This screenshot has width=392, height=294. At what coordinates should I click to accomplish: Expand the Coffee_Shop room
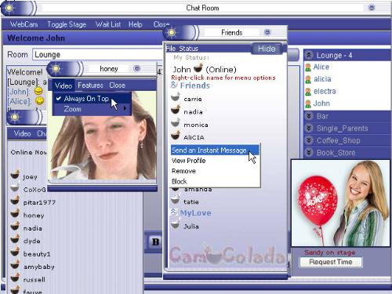click(309, 140)
